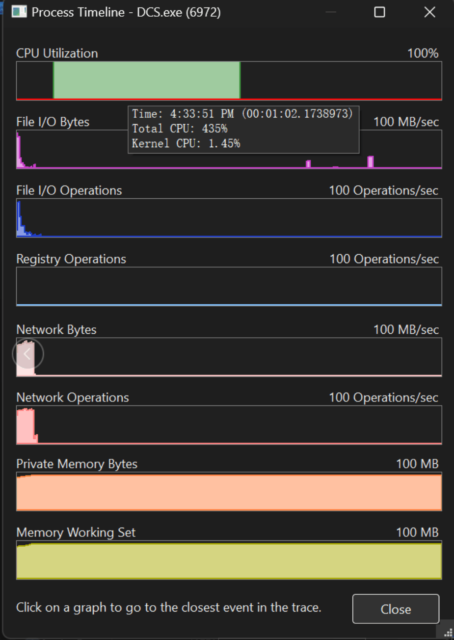This screenshot has height=640, width=454.
Task: Click the resize grip in window corner
Action: coord(448,633)
